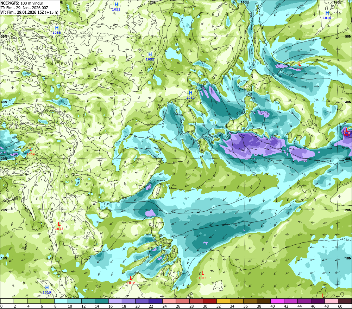Click the H 1010 high-pressure marker
Image resolution: width=352 pixels, height=309 pixels.
coord(327,15)
